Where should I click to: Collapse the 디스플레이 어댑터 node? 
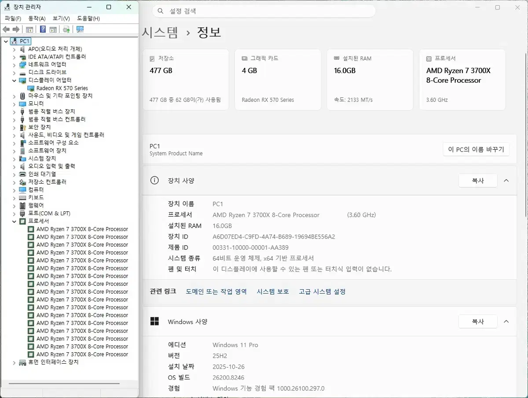point(14,80)
